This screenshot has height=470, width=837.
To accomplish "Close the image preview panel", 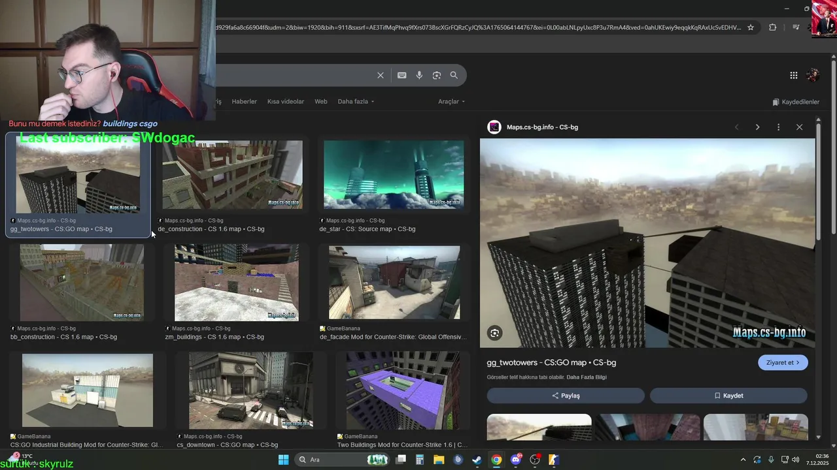I will (799, 127).
